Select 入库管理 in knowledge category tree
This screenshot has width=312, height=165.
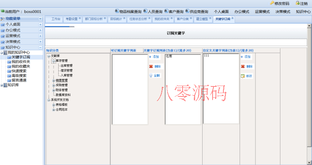tap(67, 76)
